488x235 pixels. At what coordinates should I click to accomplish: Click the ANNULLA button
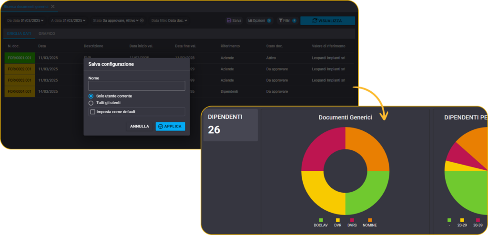point(140,127)
